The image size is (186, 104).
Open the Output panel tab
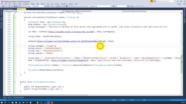point(5,97)
